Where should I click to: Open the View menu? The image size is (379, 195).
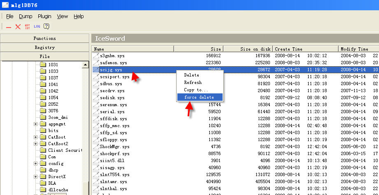[63, 16]
